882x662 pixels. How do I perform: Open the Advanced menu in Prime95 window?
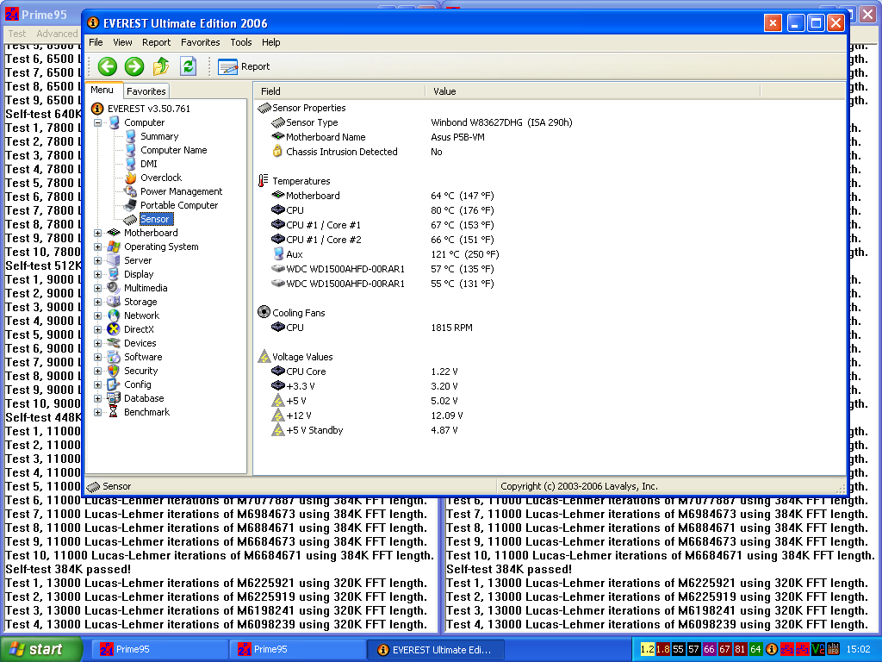click(x=57, y=34)
